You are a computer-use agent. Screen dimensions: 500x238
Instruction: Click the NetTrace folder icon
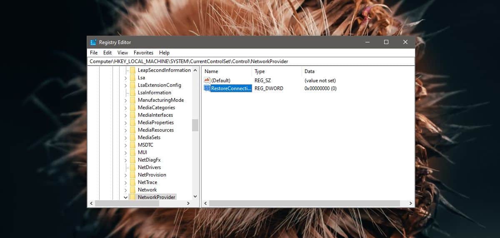tap(133, 182)
